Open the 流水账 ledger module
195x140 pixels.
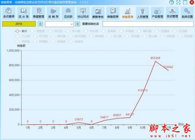point(24,13)
